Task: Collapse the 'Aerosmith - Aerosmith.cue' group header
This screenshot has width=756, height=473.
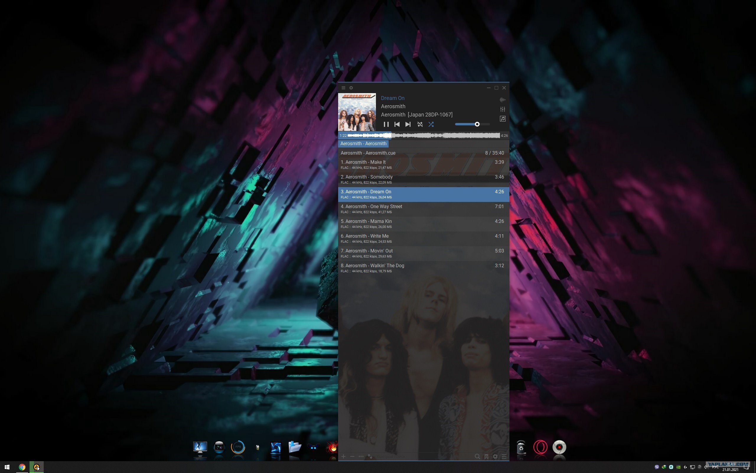Action: 423,153
